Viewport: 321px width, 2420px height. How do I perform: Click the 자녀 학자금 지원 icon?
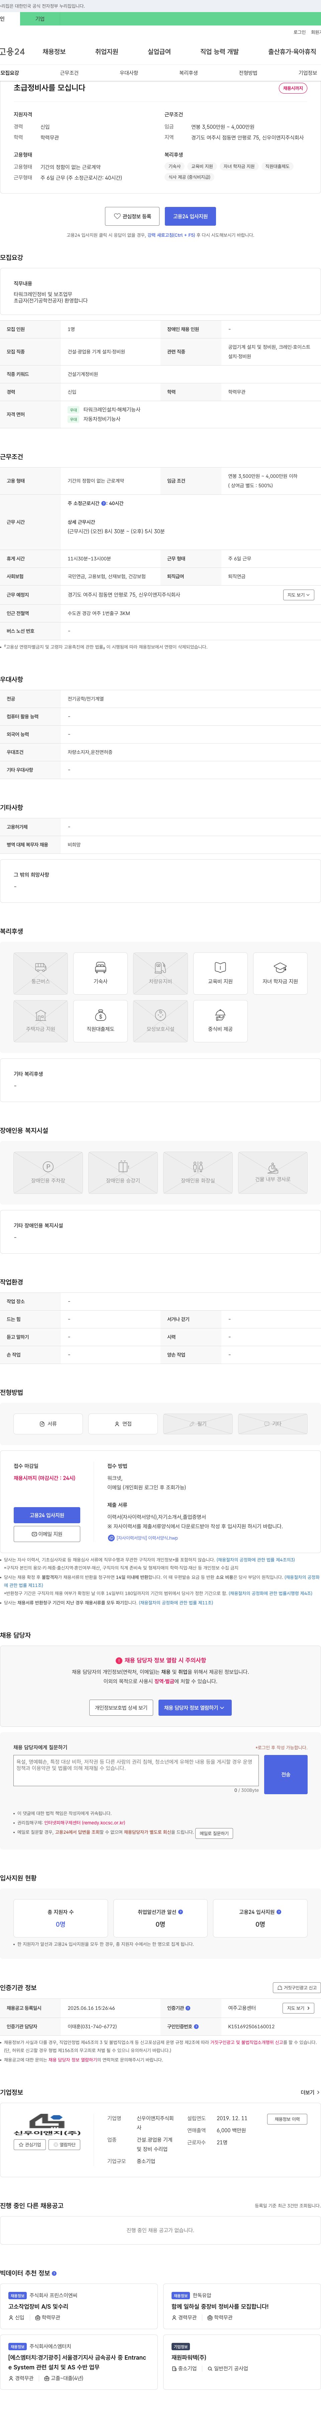[x=280, y=973]
